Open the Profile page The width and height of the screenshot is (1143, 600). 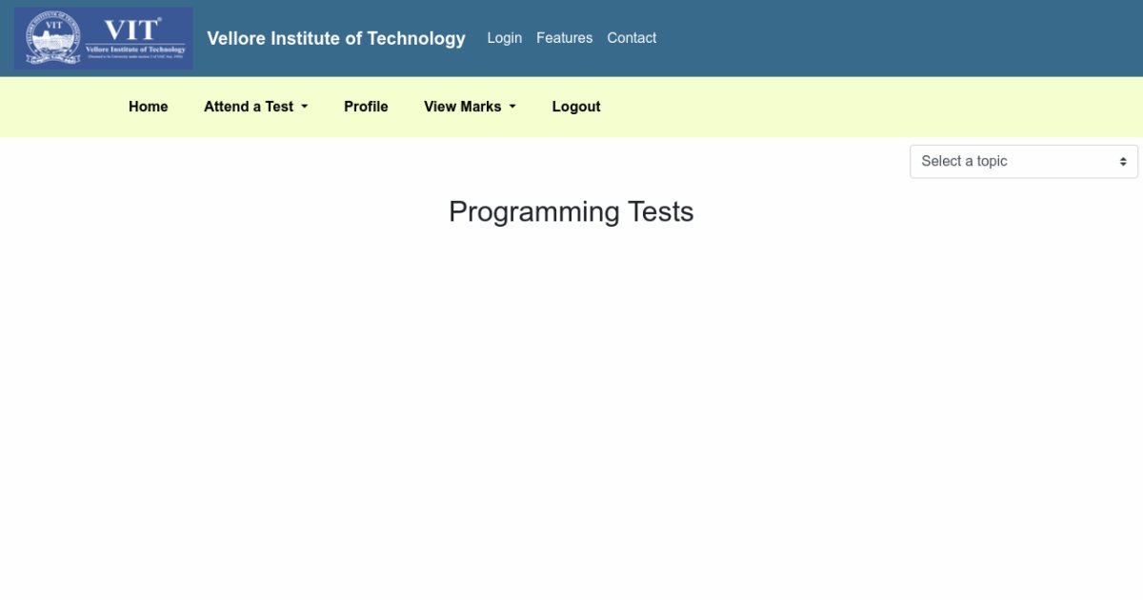[366, 107]
